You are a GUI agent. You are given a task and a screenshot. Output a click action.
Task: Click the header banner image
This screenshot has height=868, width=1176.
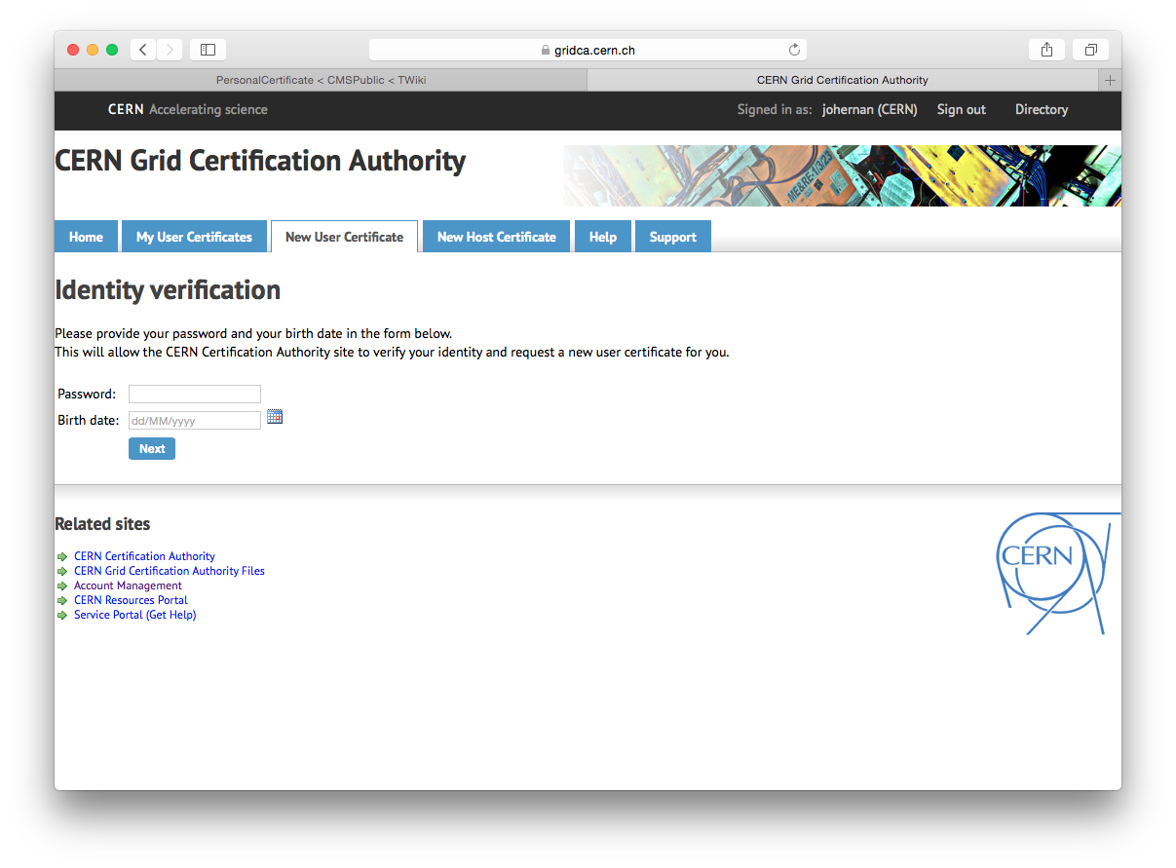842,175
